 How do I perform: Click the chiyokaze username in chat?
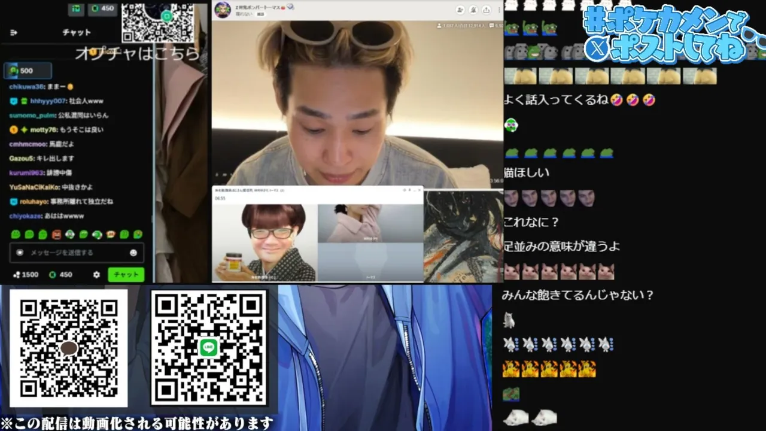[26, 216]
